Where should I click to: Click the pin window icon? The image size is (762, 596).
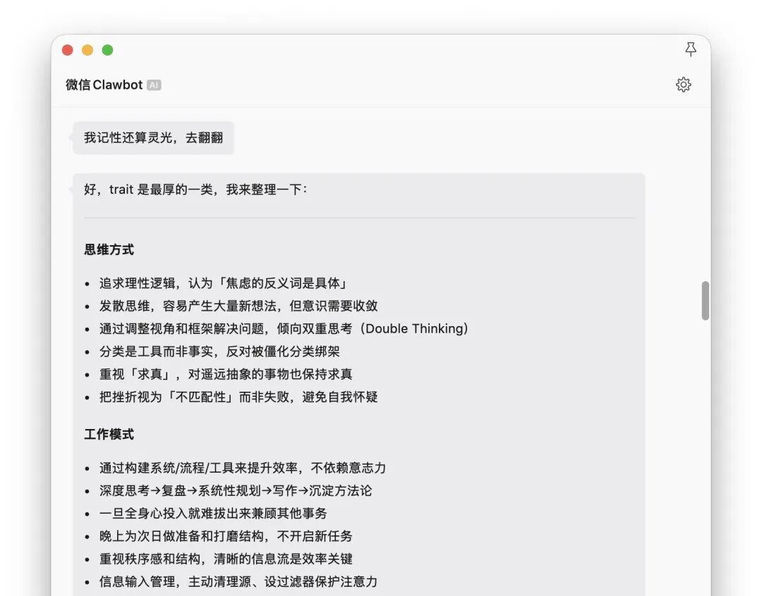point(691,49)
